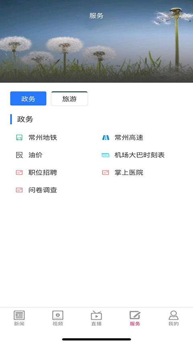The image size is (193, 344).
Task: Open the 问卷调查 survey
Action: pyautogui.click(x=43, y=190)
